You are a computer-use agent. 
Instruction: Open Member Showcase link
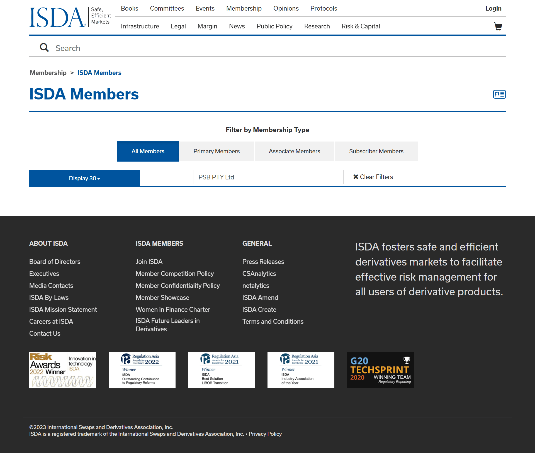point(162,298)
